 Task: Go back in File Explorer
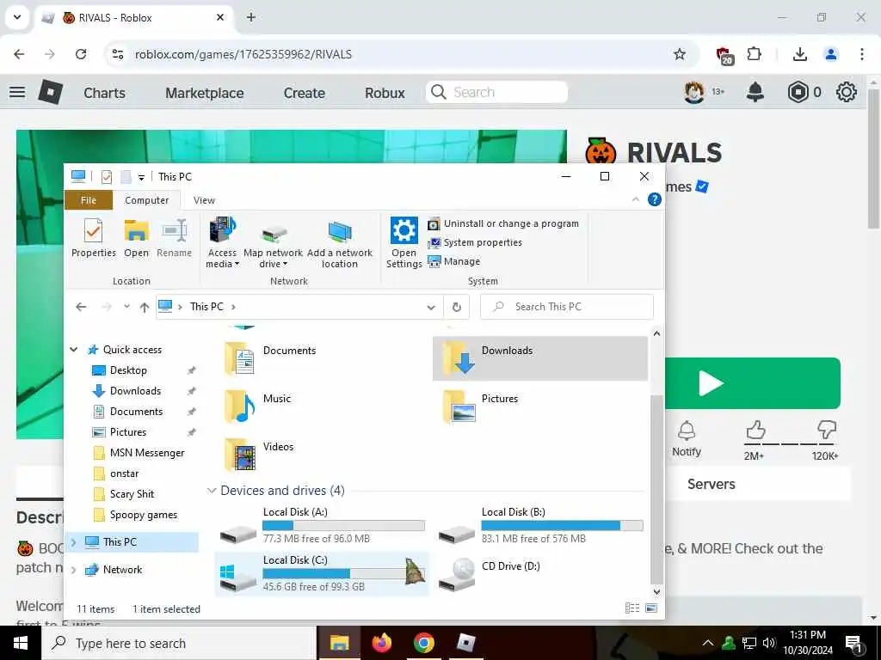point(81,307)
